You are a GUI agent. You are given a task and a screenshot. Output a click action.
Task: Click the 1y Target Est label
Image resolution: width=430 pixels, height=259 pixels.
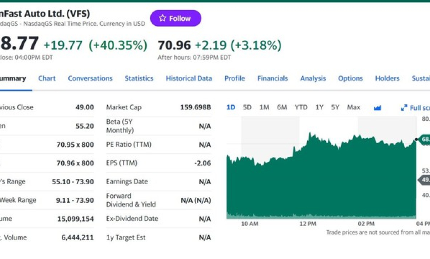click(x=125, y=237)
